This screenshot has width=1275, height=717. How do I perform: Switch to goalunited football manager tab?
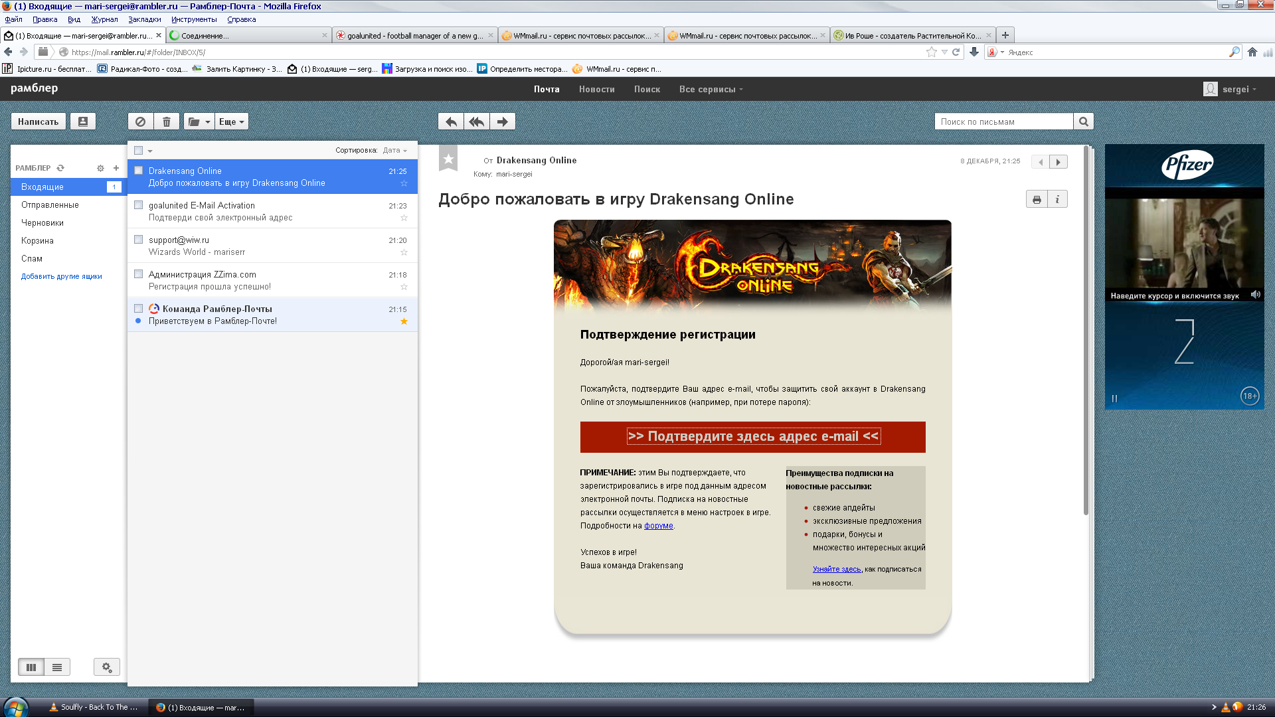click(x=415, y=36)
